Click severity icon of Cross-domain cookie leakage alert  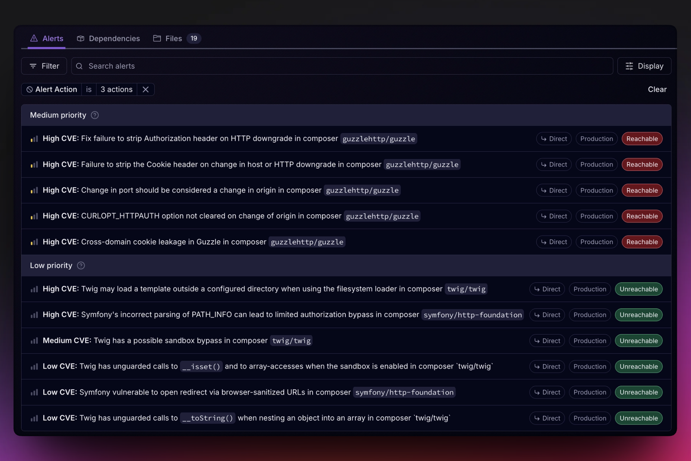pos(34,242)
